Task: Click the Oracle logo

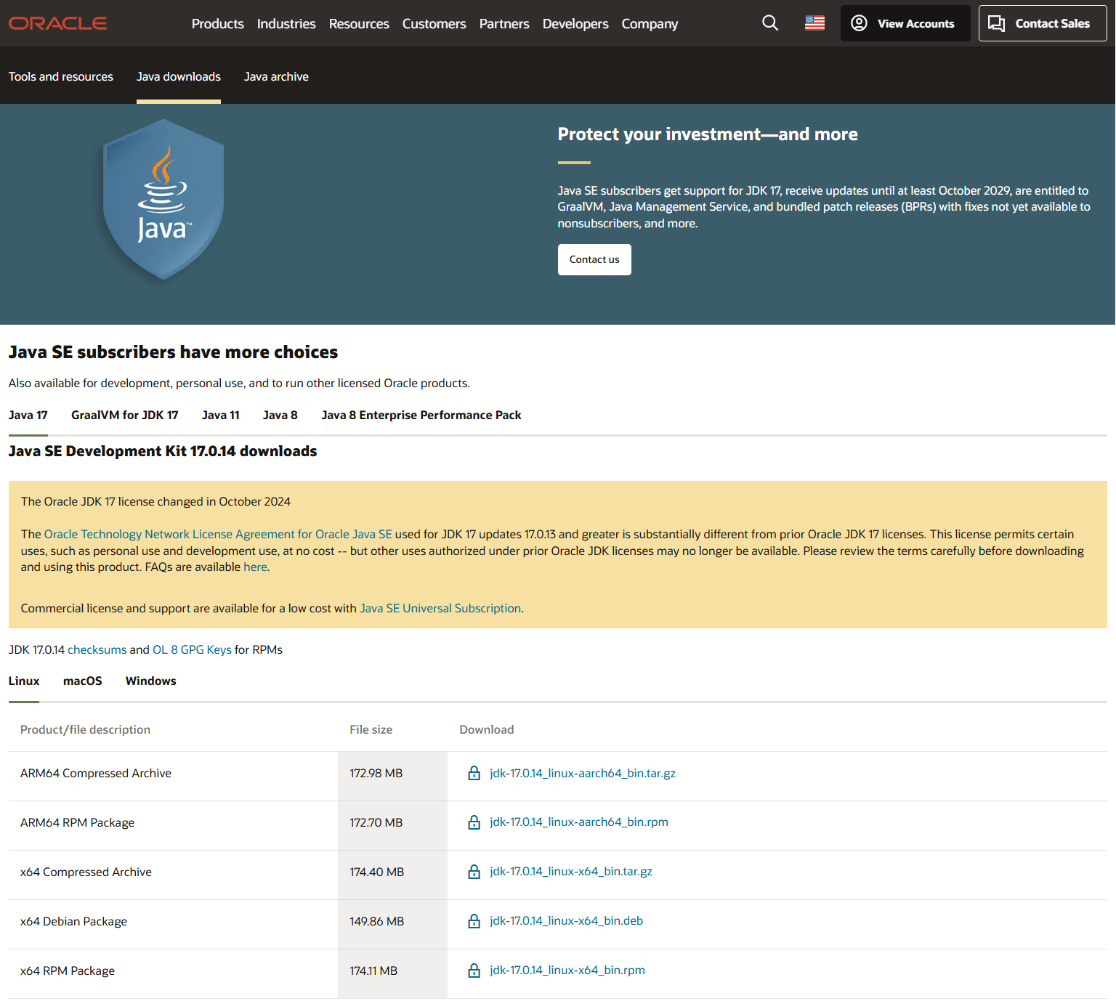Action: (x=57, y=23)
